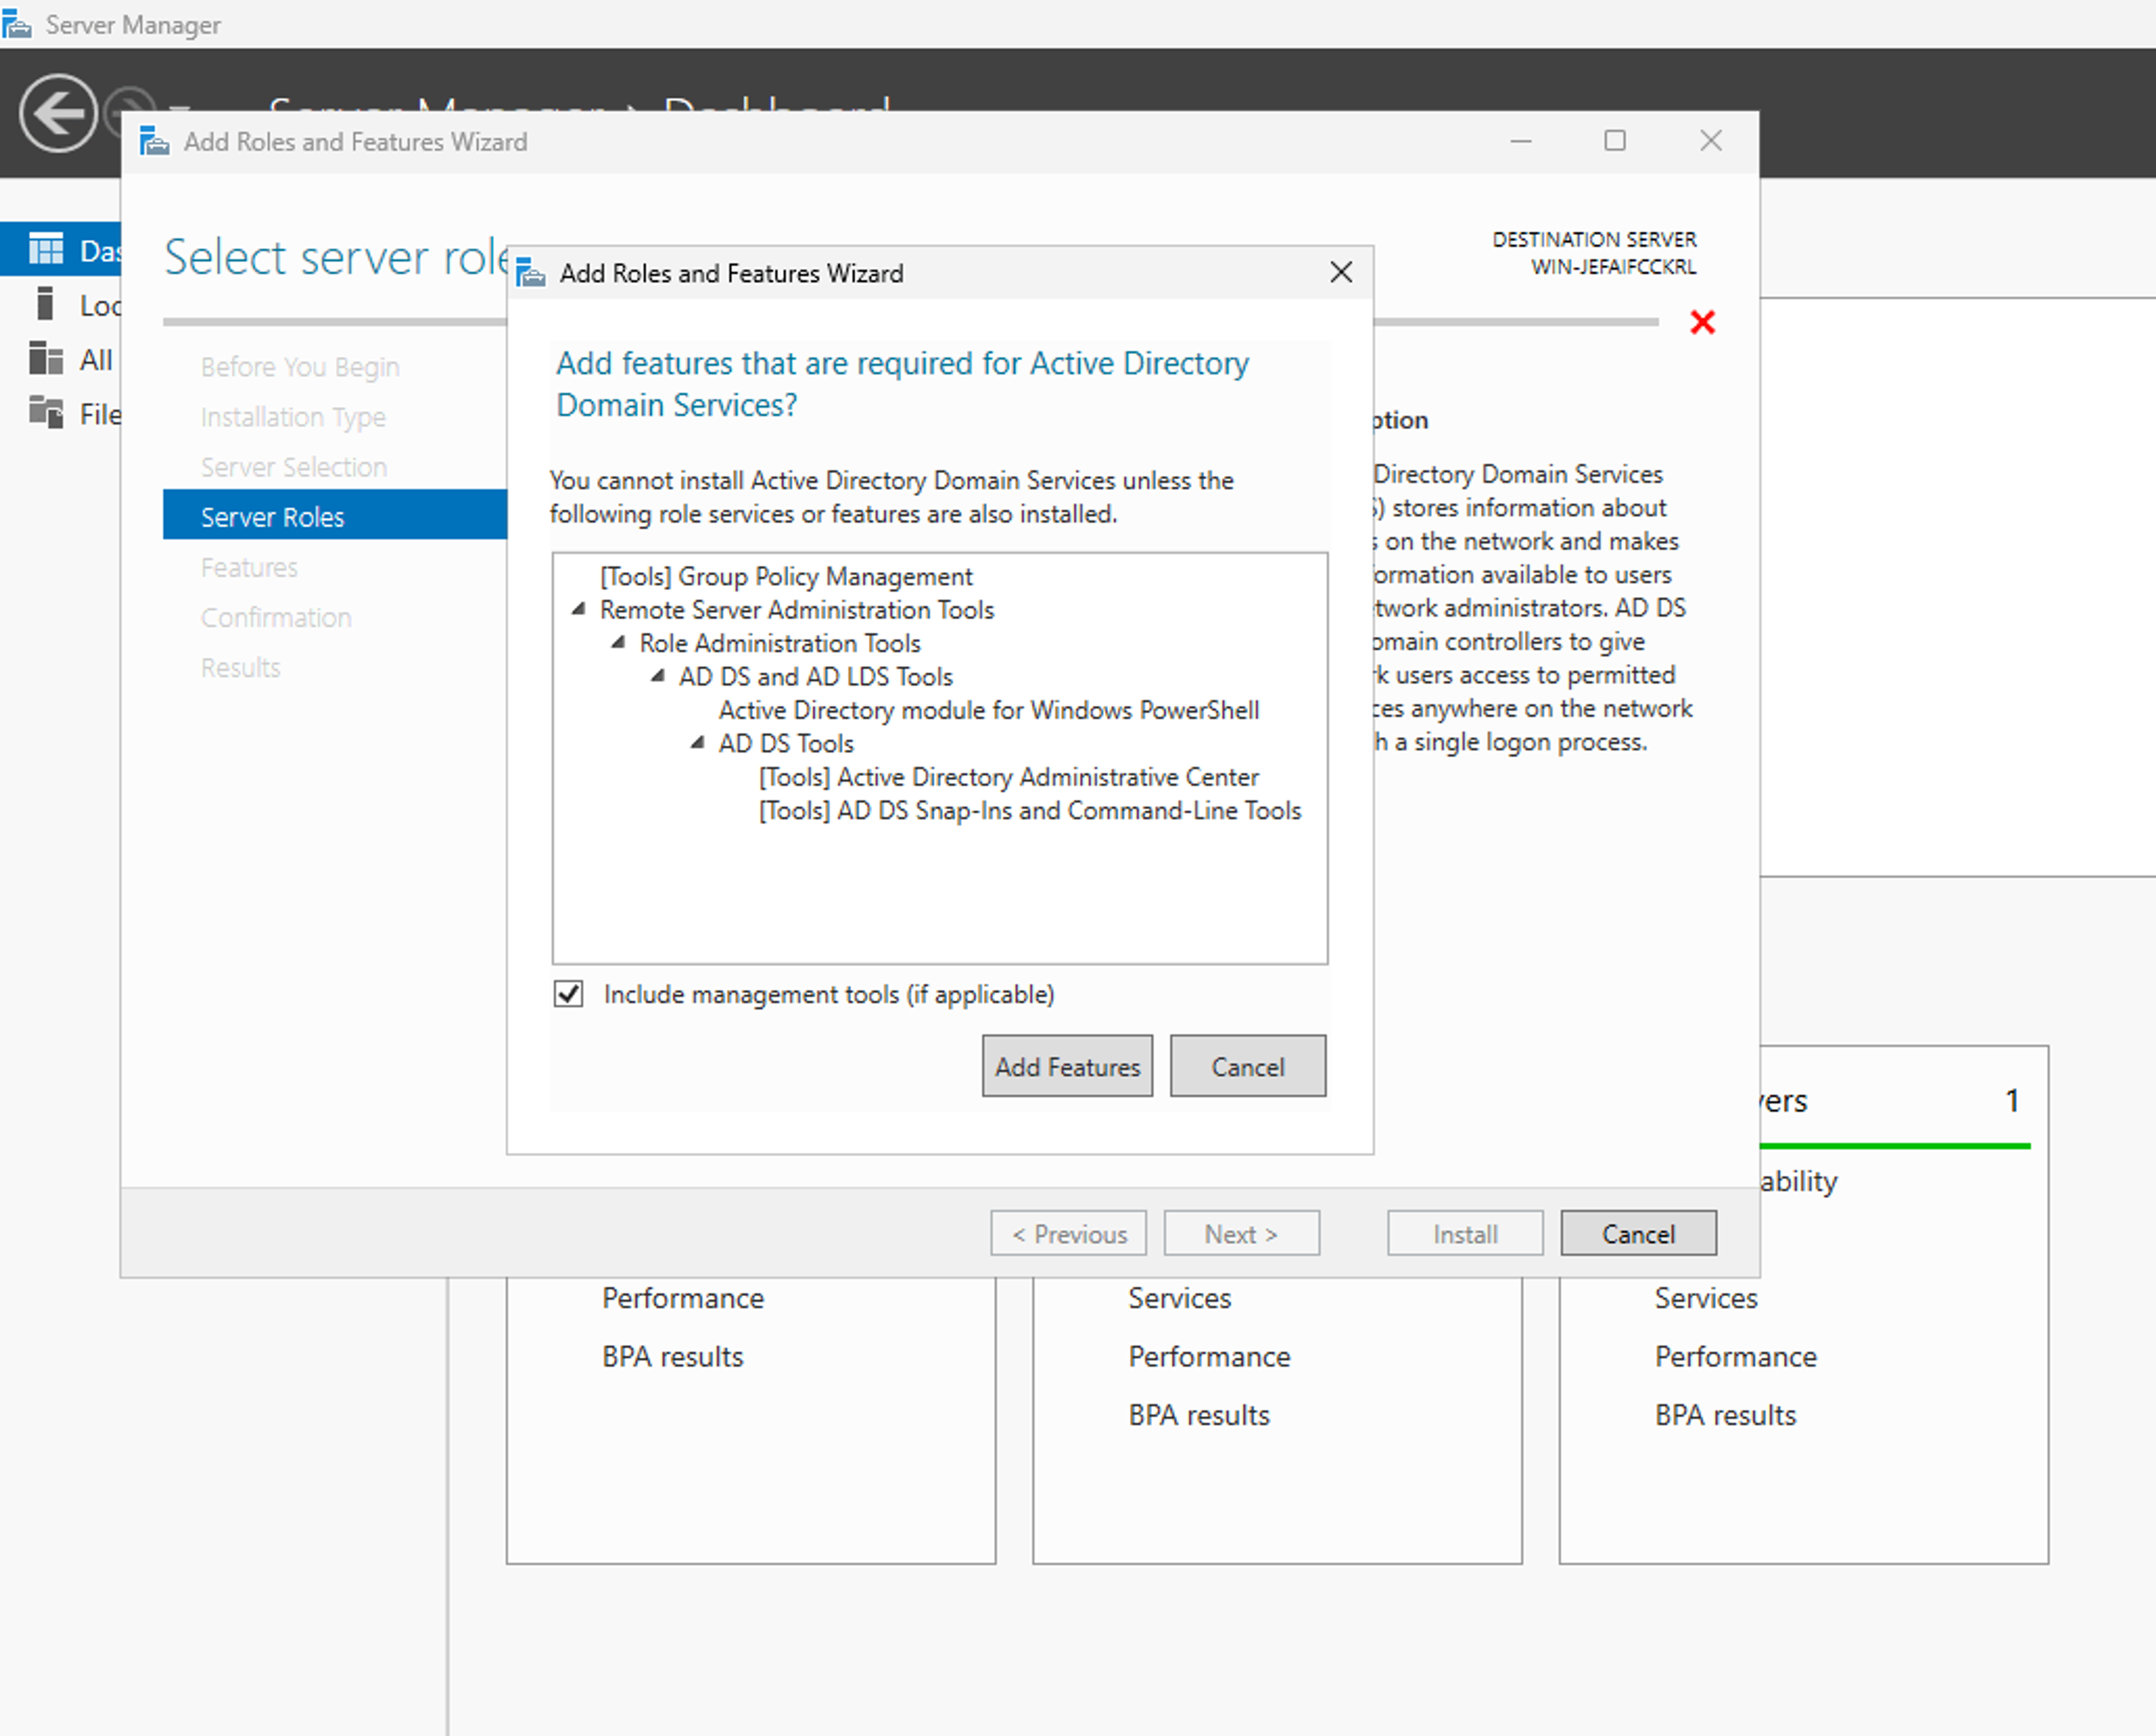Click the red X error icon
Viewport: 2156px width, 1736px height.
pos(1702,322)
